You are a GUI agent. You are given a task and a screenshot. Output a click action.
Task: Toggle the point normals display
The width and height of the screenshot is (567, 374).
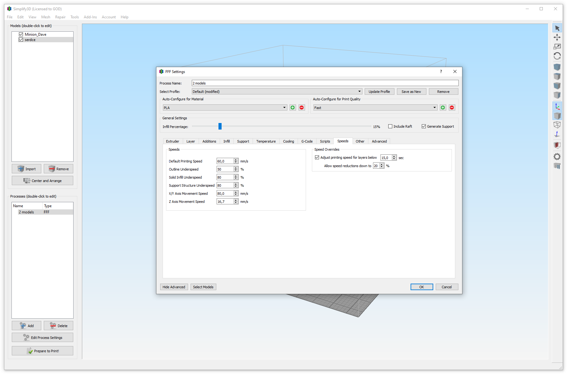(557, 134)
